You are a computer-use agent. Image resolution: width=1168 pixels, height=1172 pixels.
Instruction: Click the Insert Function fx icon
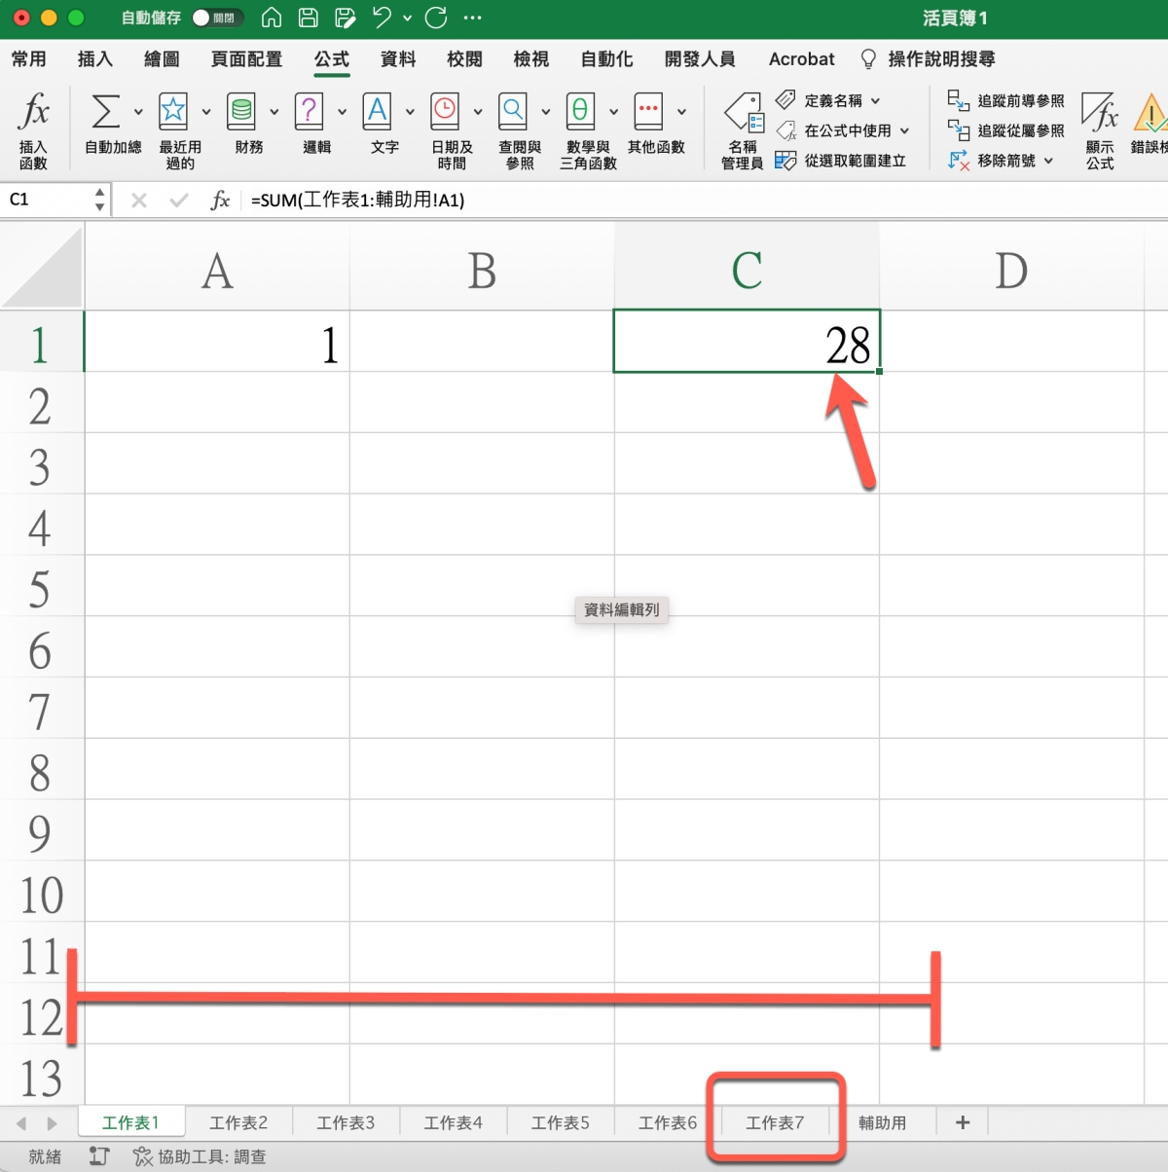click(33, 112)
